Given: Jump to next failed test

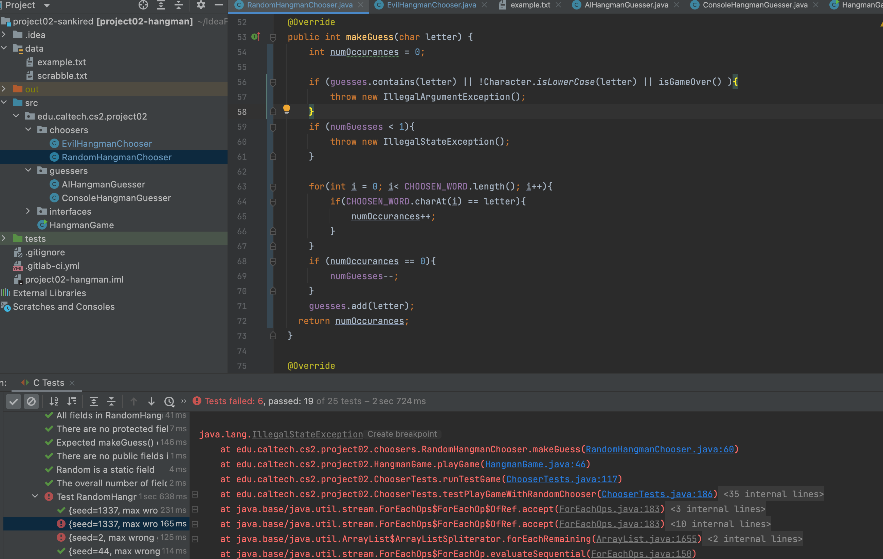Looking at the screenshot, I should [151, 401].
